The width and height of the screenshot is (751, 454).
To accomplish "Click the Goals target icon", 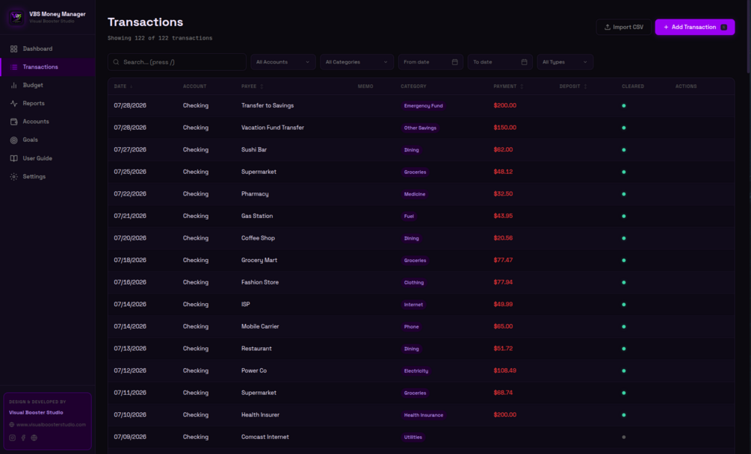I will [14, 140].
